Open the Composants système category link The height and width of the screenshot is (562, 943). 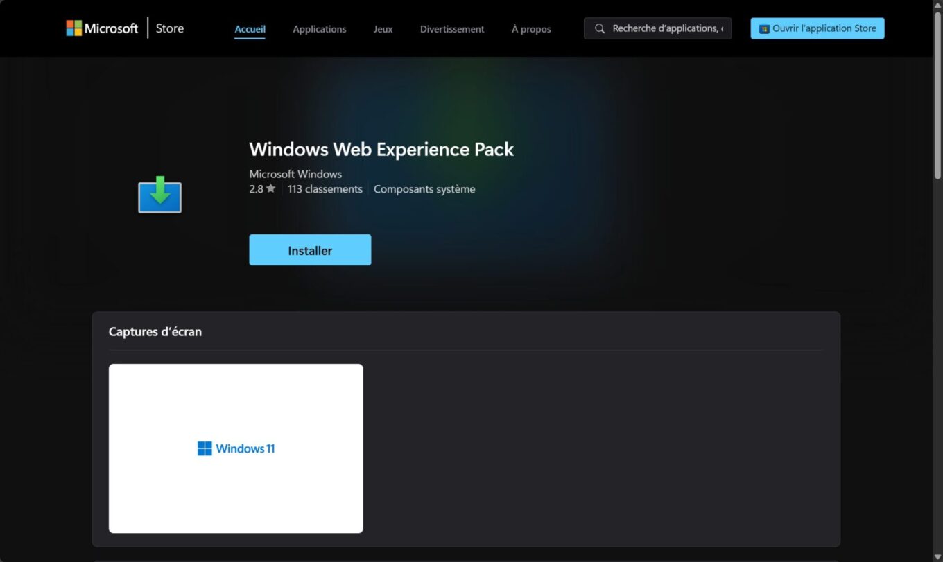pos(424,189)
